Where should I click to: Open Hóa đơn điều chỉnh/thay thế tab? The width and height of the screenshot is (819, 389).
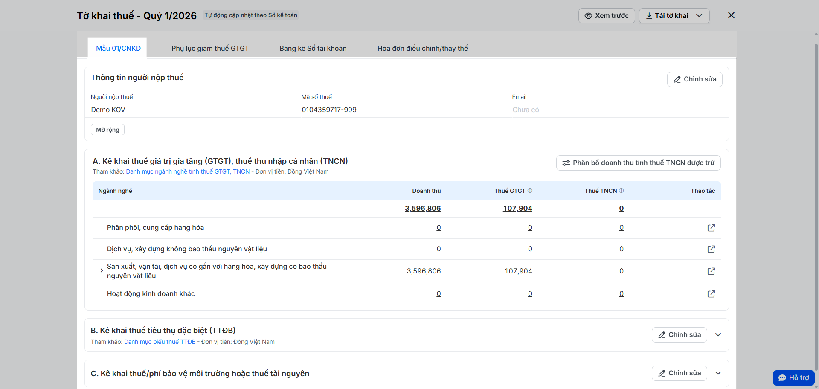(x=423, y=48)
